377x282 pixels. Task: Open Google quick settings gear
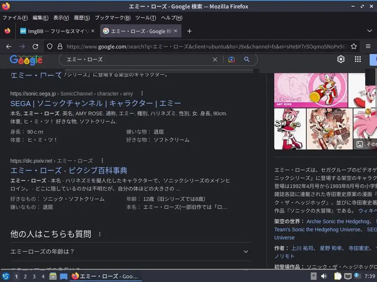tap(341, 59)
